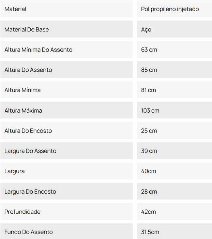This screenshot has height=239, width=212.
Task: Select the 25 cm value
Action: [x=149, y=131]
